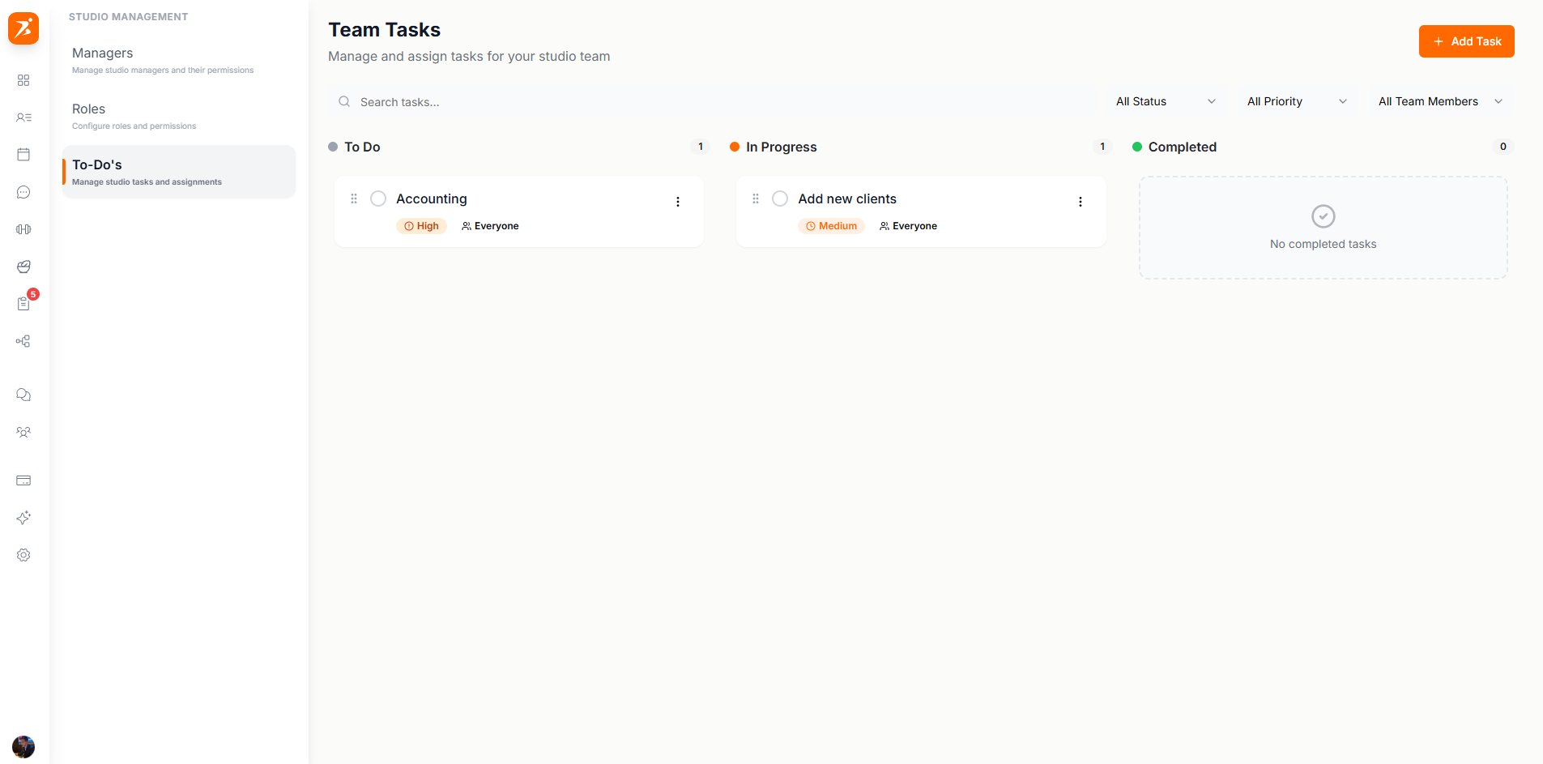Screen dimensions: 1543x764
Task: Click the calendar icon in sidebar
Action: [x=23, y=155]
